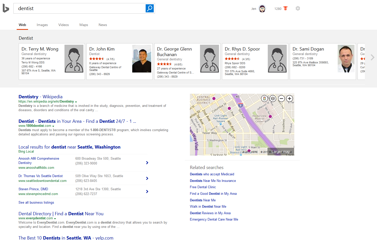
Task: Open the map layers selector
Action: pyautogui.click(x=273, y=99)
